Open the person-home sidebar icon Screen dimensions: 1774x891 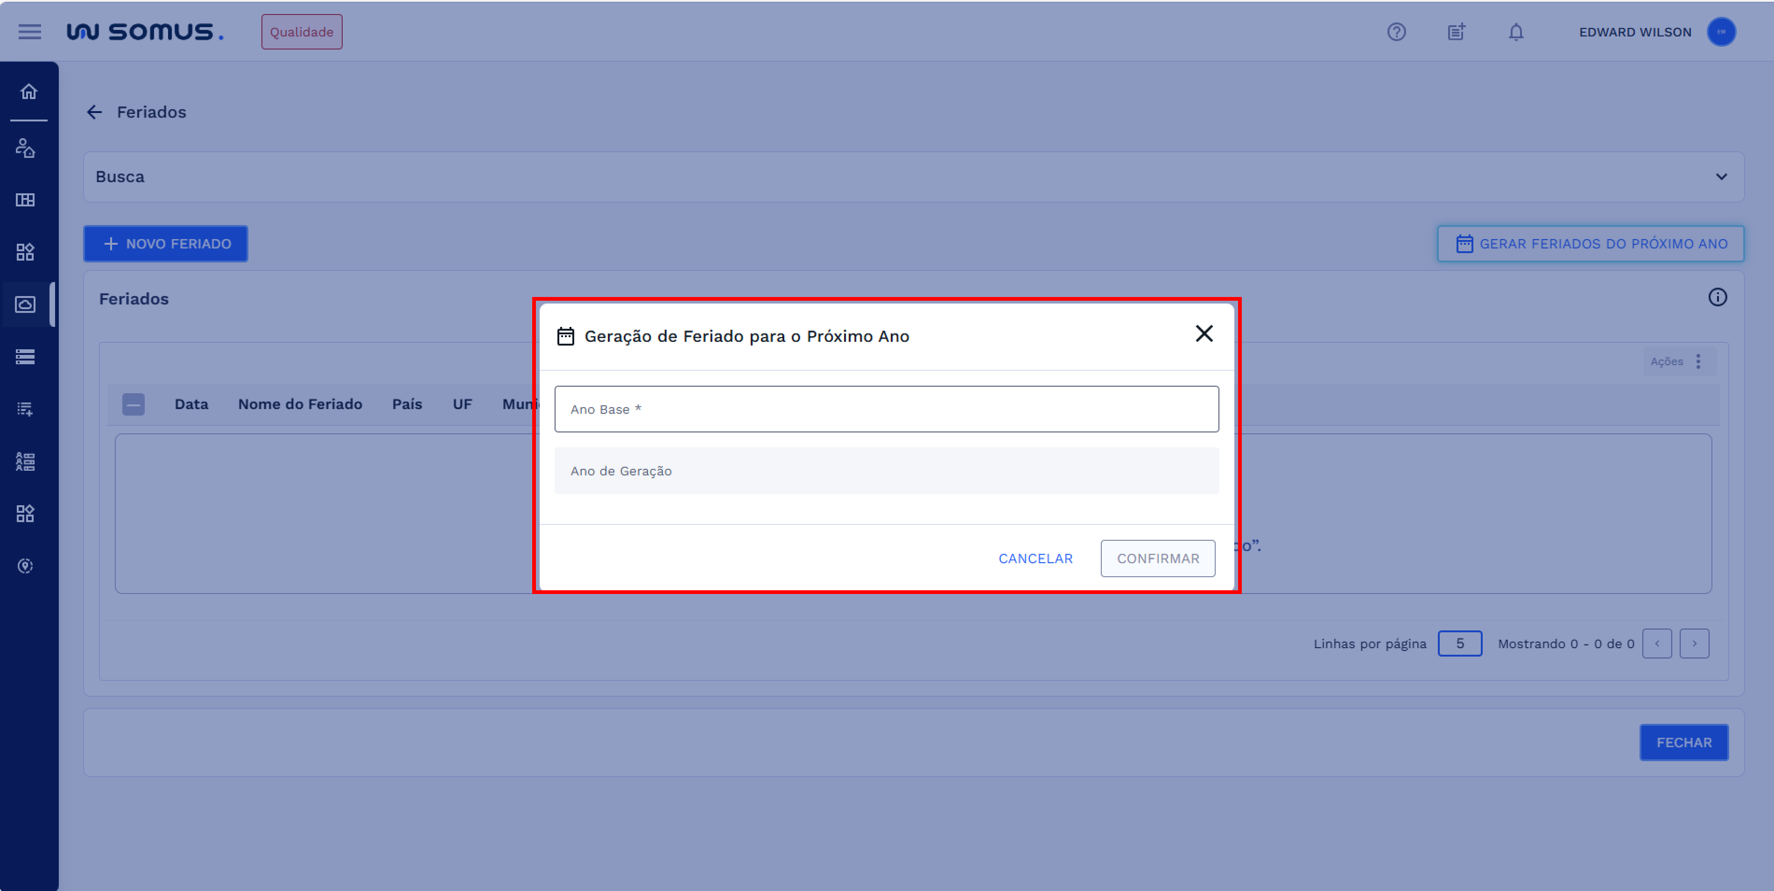26,148
